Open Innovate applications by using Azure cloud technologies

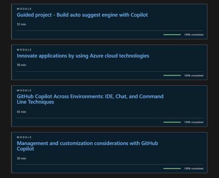pyautogui.click(x=83, y=56)
